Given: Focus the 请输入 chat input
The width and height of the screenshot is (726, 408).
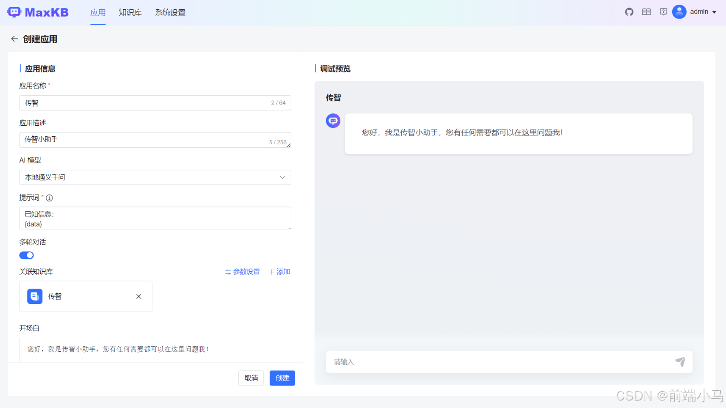Looking at the screenshot, I should pos(509,362).
